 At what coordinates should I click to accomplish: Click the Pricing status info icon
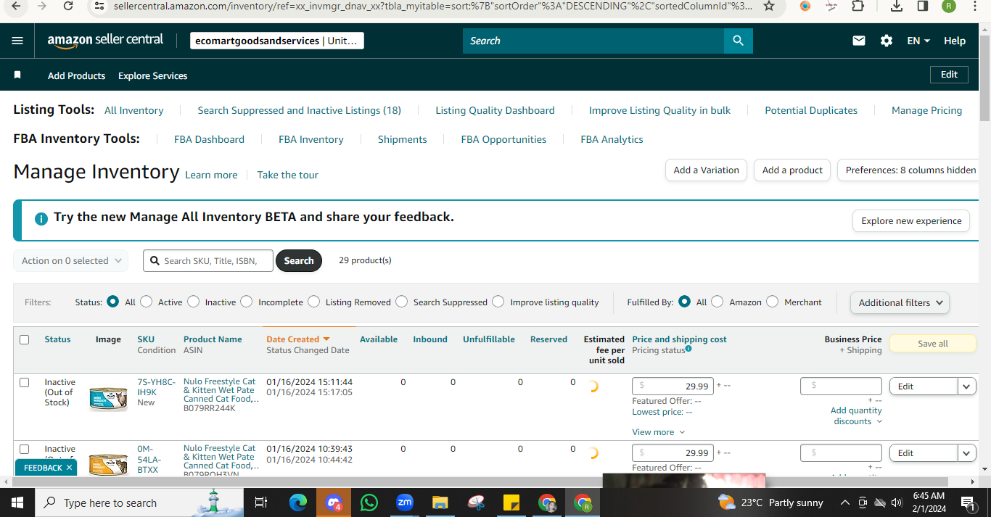688,349
